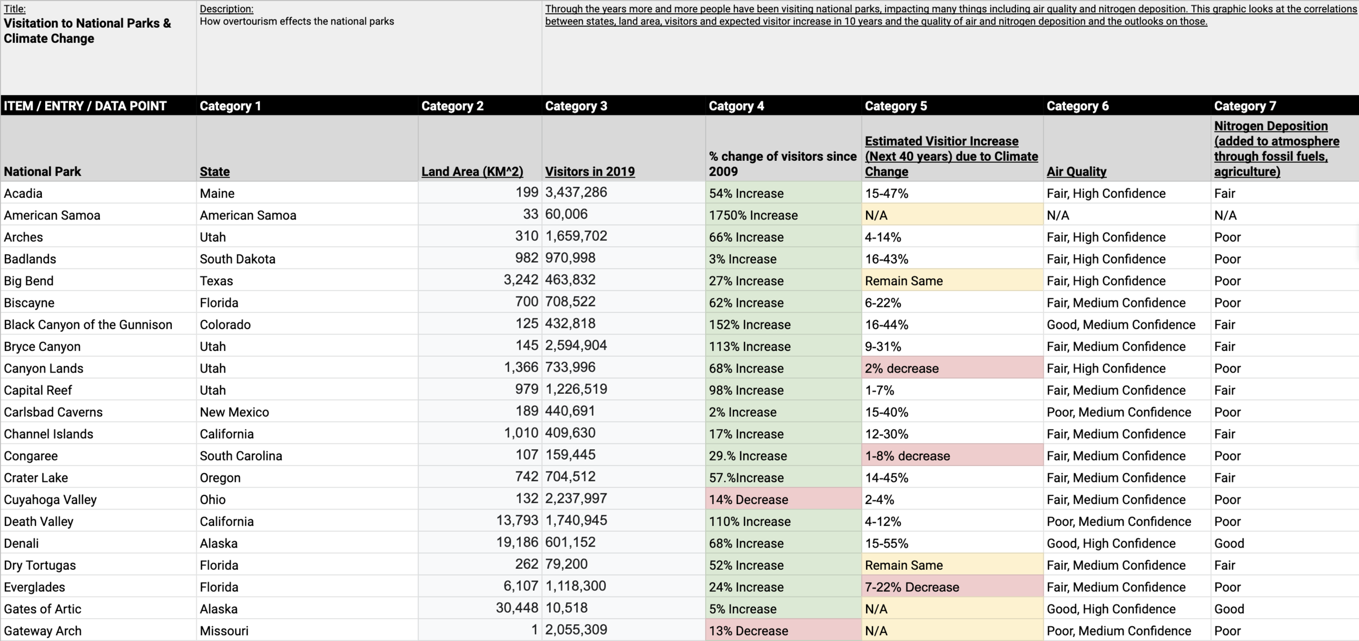Click the Air Quality header link
Image resolution: width=1359 pixels, height=641 pixels.
pos(1076,172)
